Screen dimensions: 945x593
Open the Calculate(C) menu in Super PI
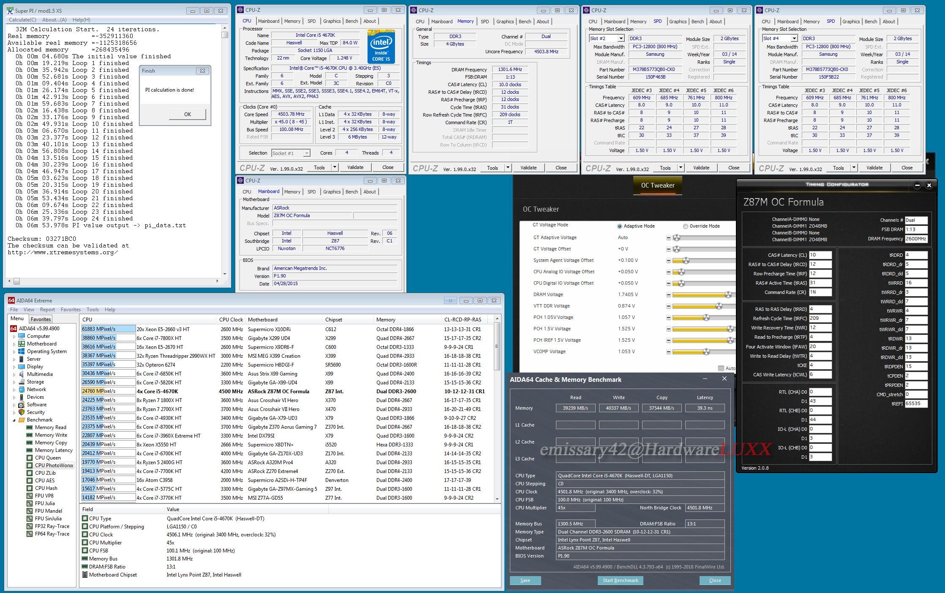pos(22,20)
